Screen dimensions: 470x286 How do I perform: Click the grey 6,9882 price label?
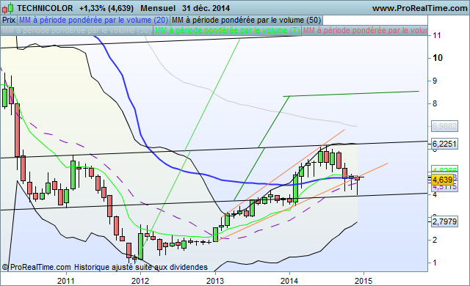point(444,126)
